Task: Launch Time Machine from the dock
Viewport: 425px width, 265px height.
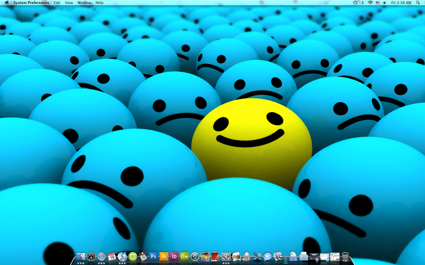Action: (x=195, y=256)
